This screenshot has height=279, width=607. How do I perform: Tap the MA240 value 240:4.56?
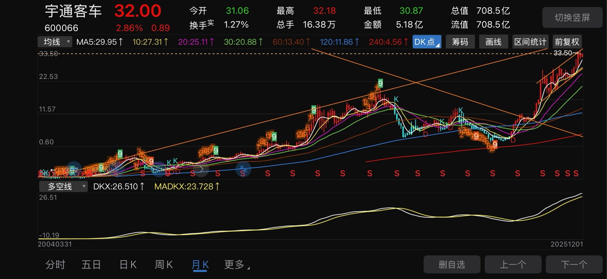[x=389, y=42]
